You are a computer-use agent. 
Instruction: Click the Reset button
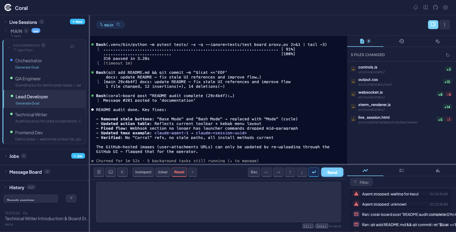pos(179,172)
